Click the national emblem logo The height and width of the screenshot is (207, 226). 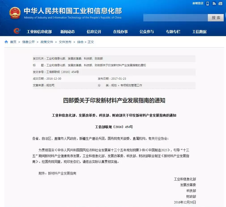(15, 13)
